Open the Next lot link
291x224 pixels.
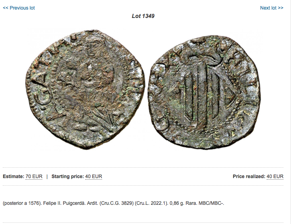tap(272, 8)
